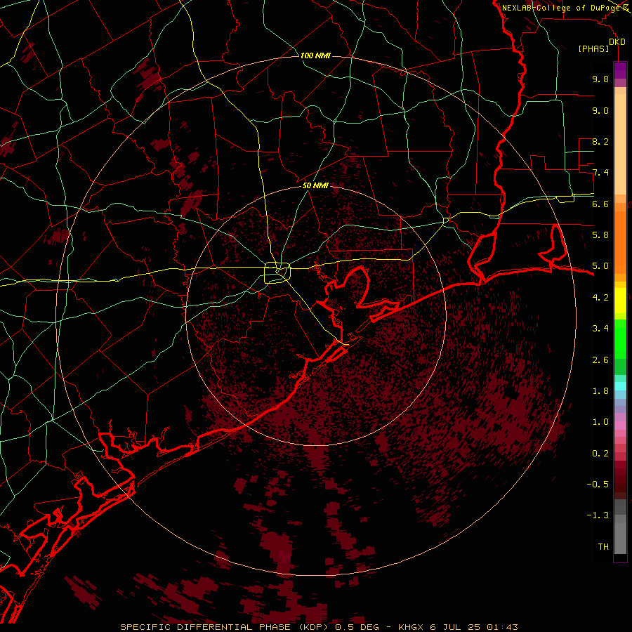Click the KHGX station identifier

(411, 627)
